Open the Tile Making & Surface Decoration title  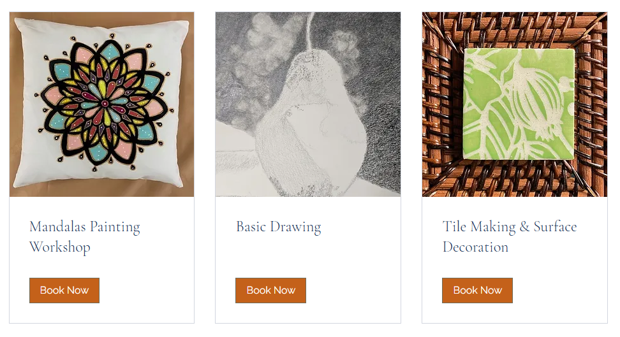pos(509,236)
